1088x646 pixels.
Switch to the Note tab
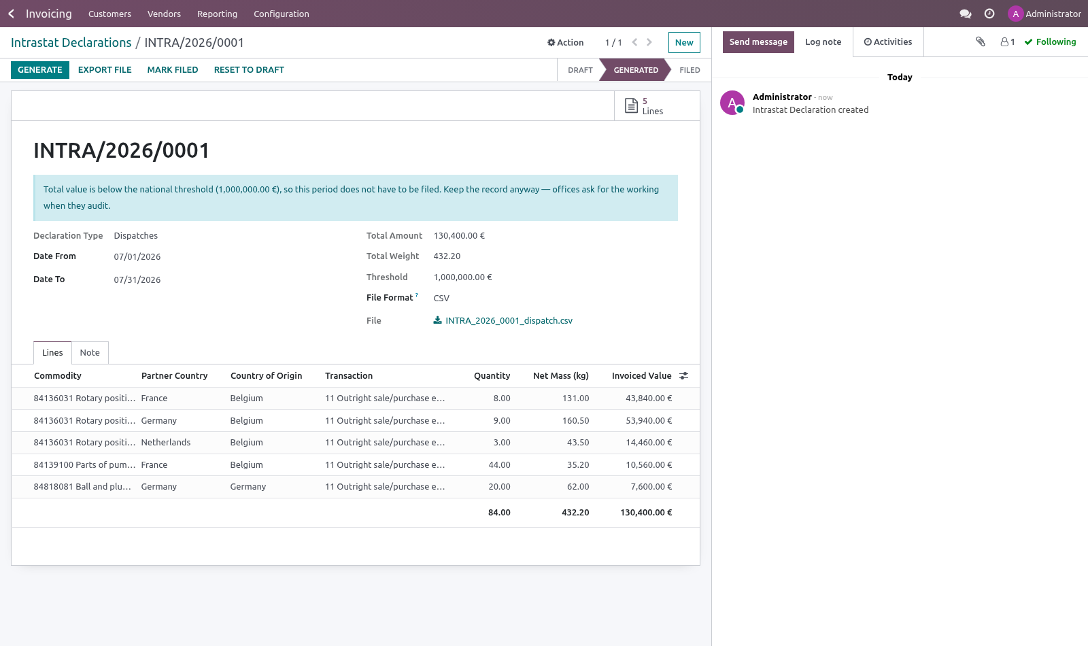(90, 353)
